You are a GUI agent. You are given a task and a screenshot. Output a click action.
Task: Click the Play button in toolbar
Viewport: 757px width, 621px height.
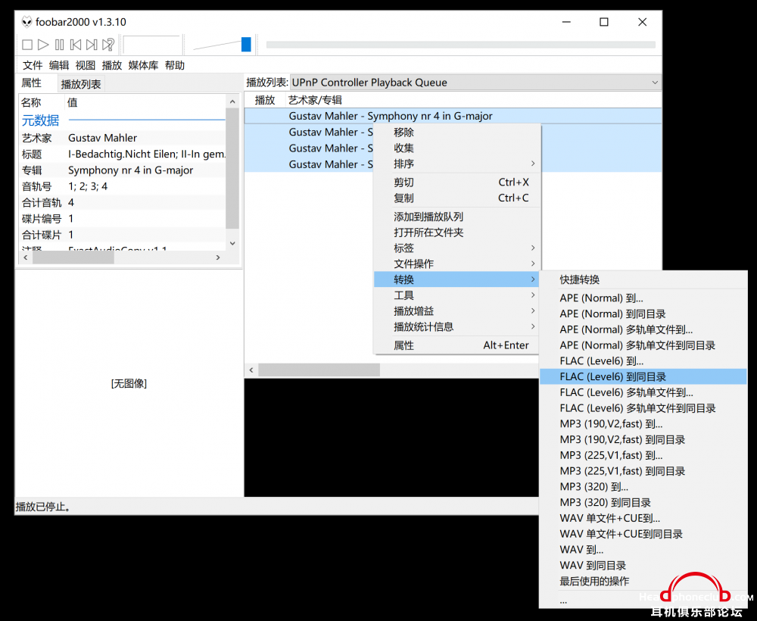43,45
